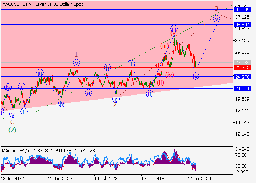
Task: Select the brown wave 'C' label
Action: pyautogui.click(x=12, y=122)
